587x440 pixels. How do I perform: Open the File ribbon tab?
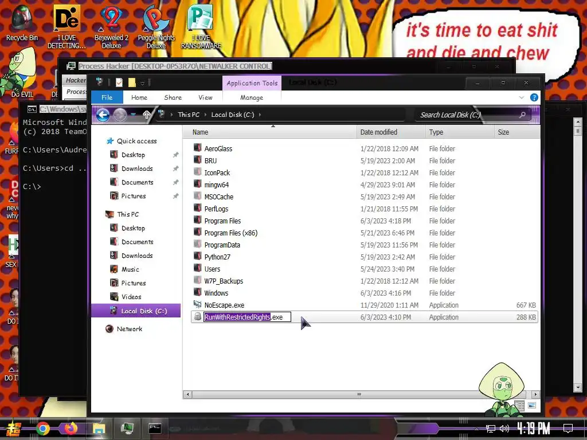pos(107,97)
